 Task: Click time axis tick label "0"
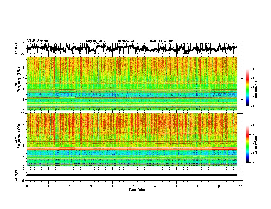(x=27, y=186)
